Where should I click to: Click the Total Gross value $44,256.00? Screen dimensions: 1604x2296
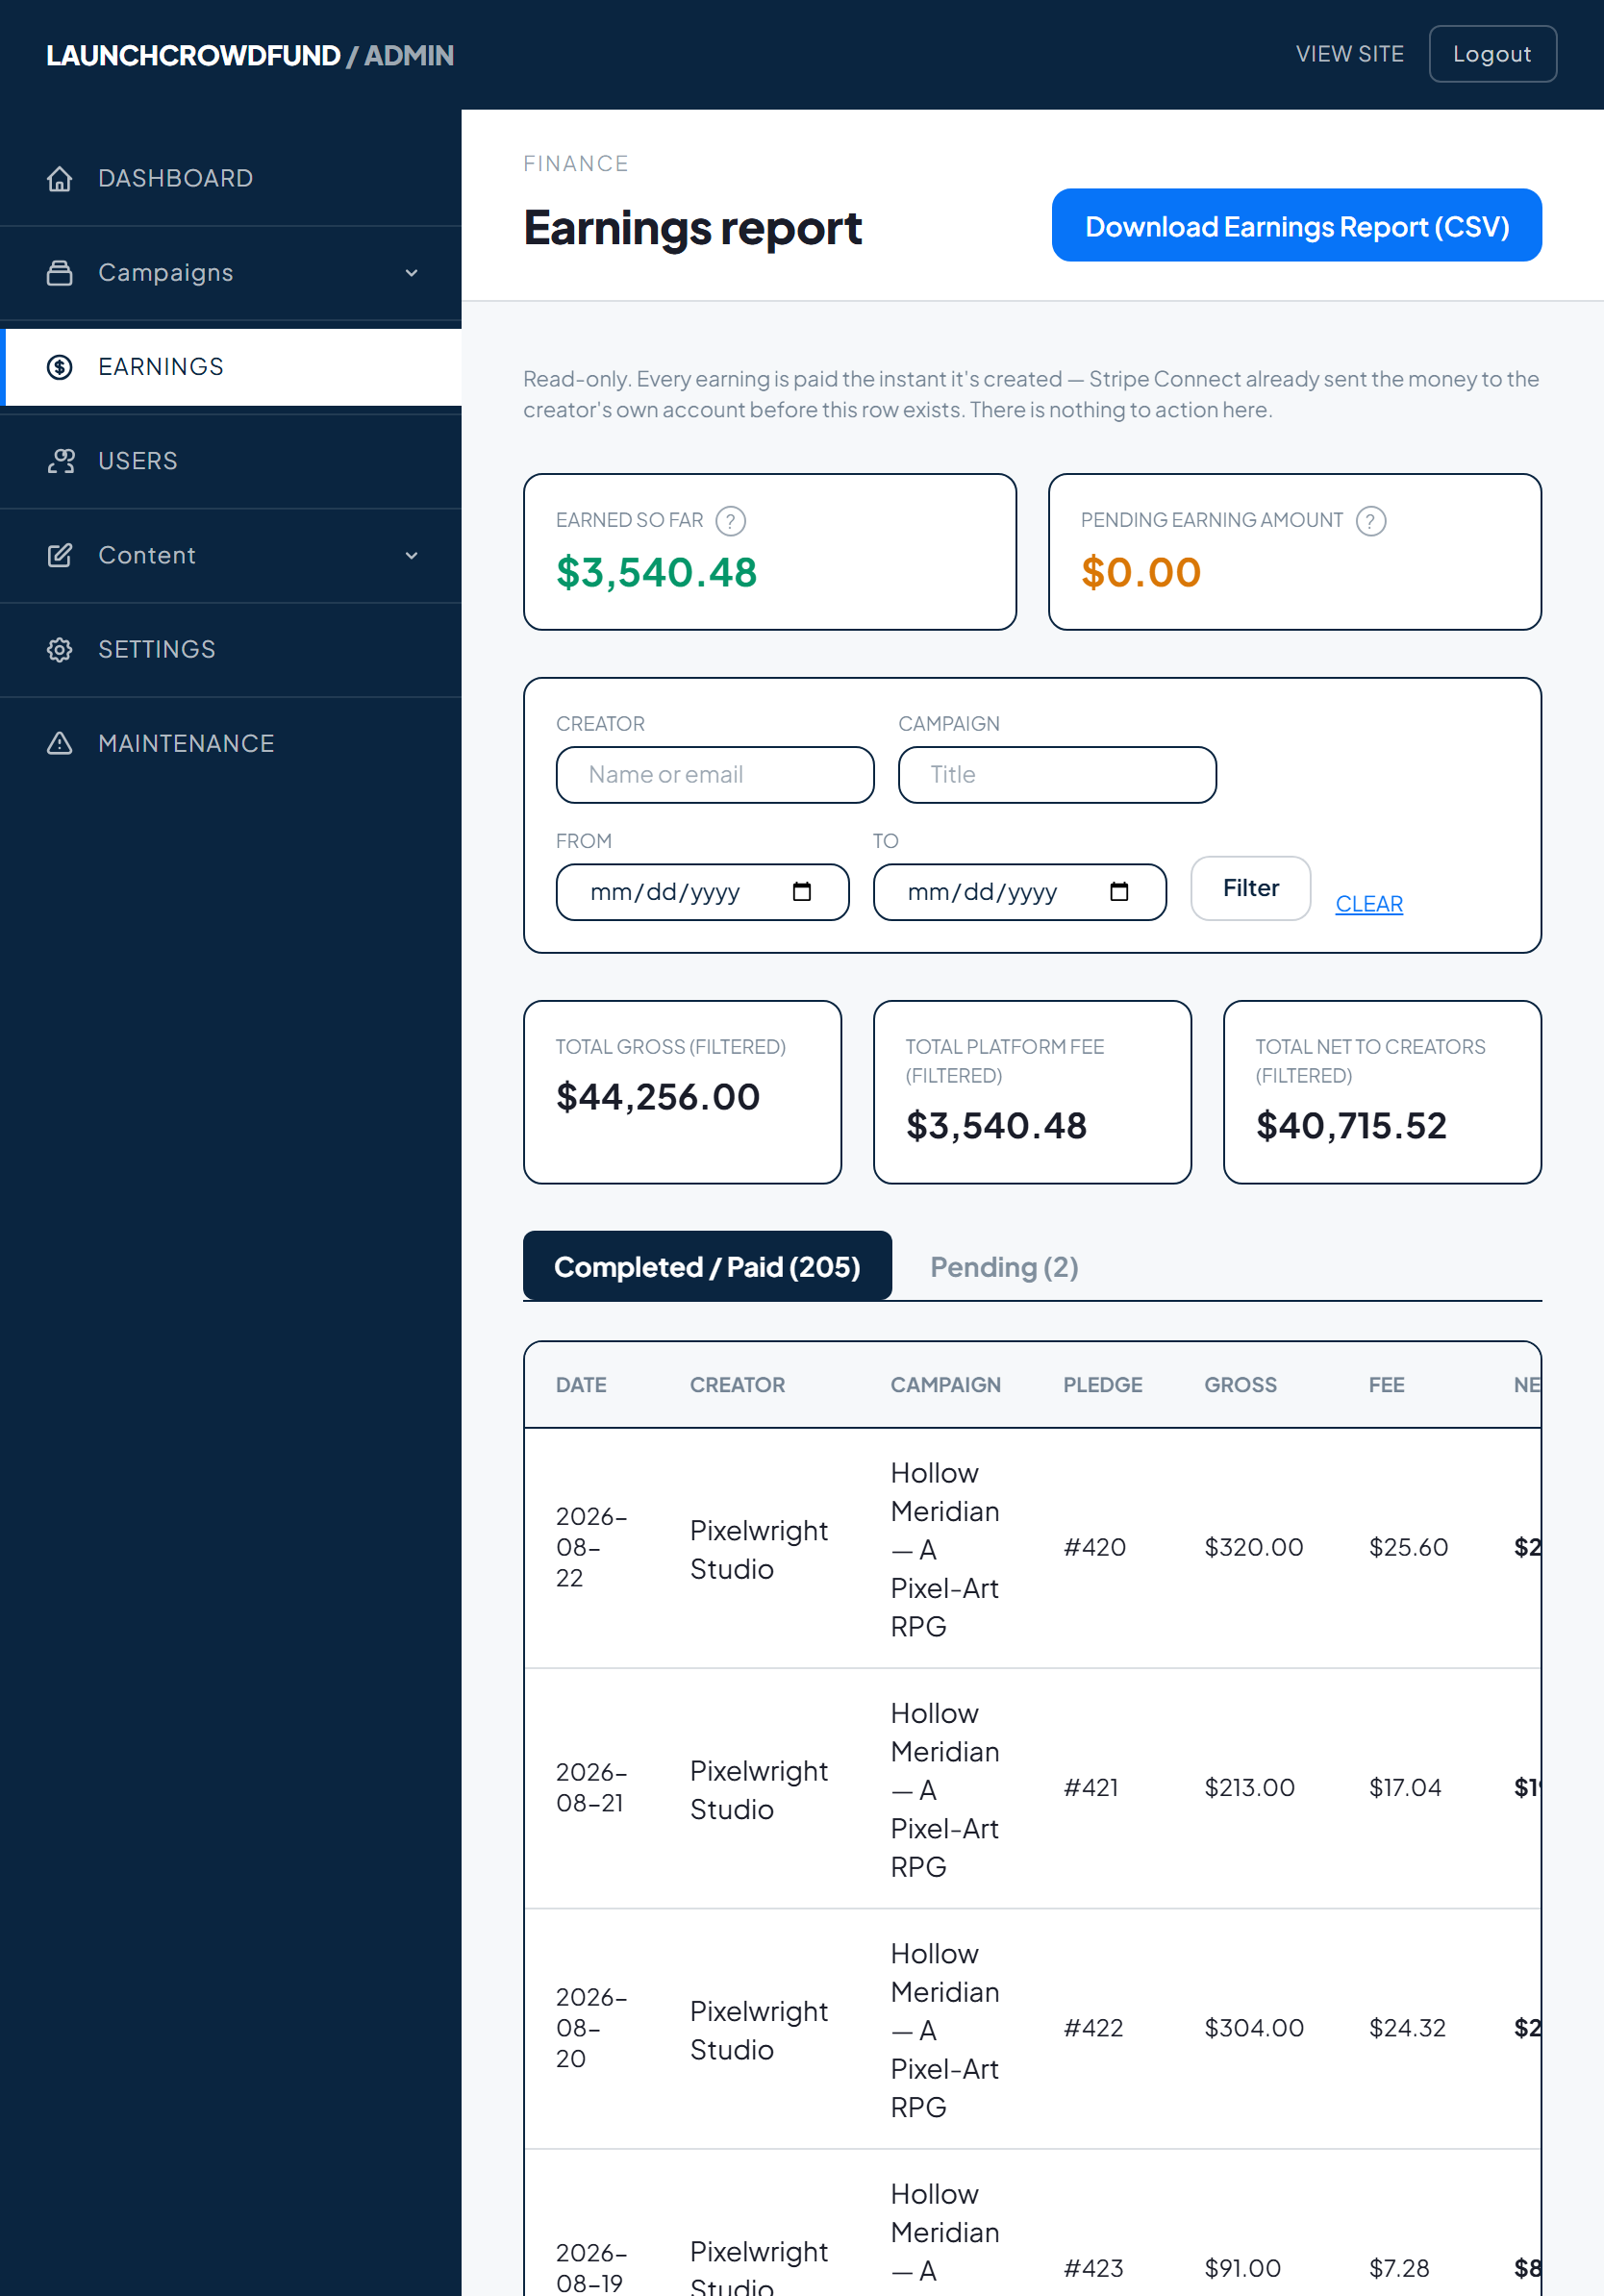[658, 1097]
